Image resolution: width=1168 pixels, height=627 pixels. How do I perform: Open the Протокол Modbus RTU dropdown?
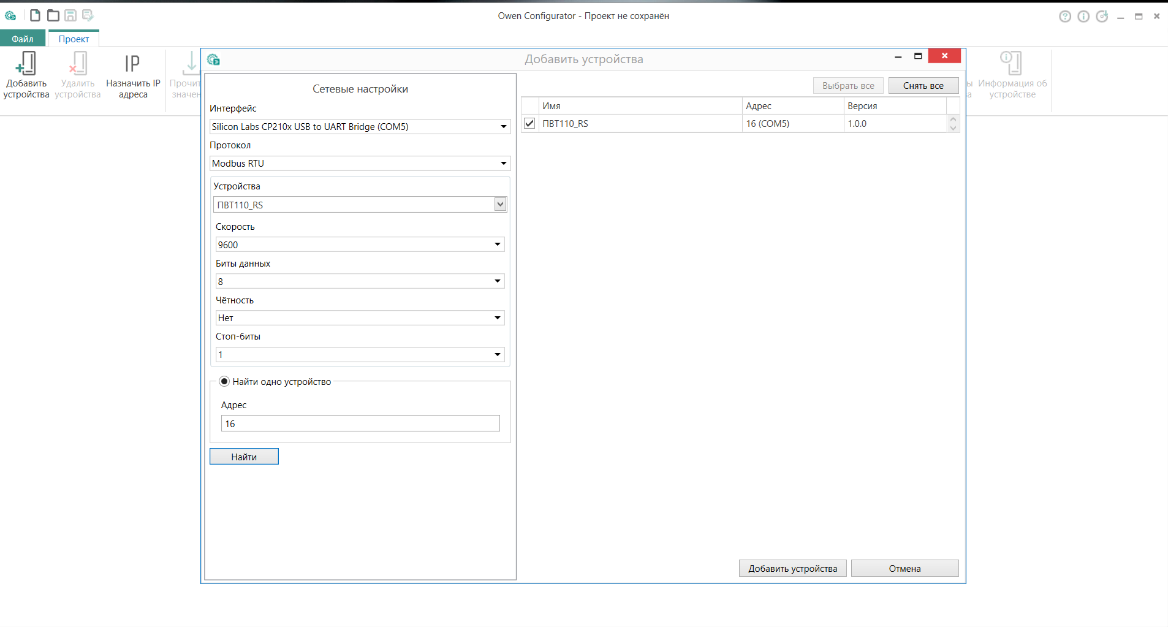(x=503, y=164)
